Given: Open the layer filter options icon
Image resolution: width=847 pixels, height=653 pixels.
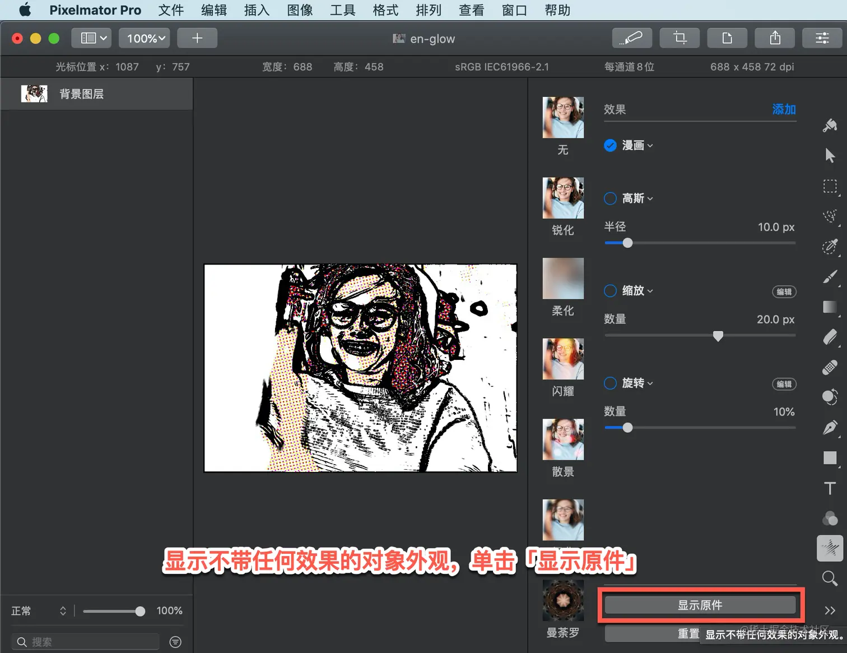Looking at the screenshot, I should [x=175, y=642].
